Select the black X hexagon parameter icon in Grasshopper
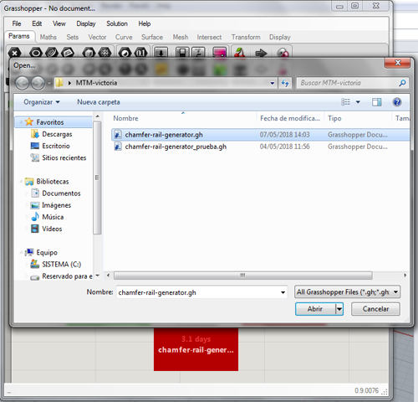This screenshot has height=402, width=418. tap(14, 53)
